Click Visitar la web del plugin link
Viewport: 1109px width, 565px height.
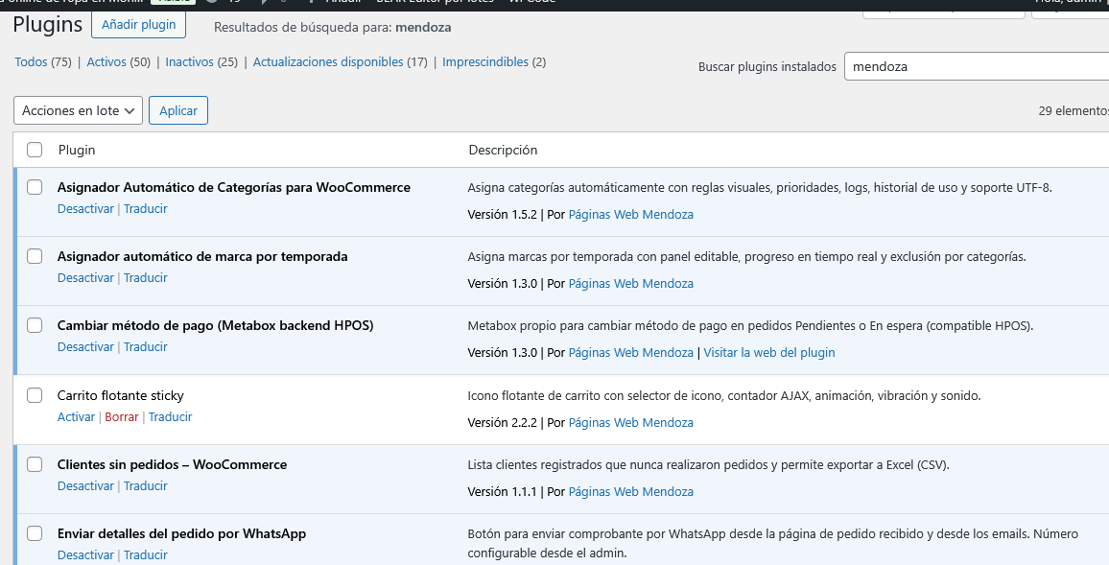[x=769, y=353]
